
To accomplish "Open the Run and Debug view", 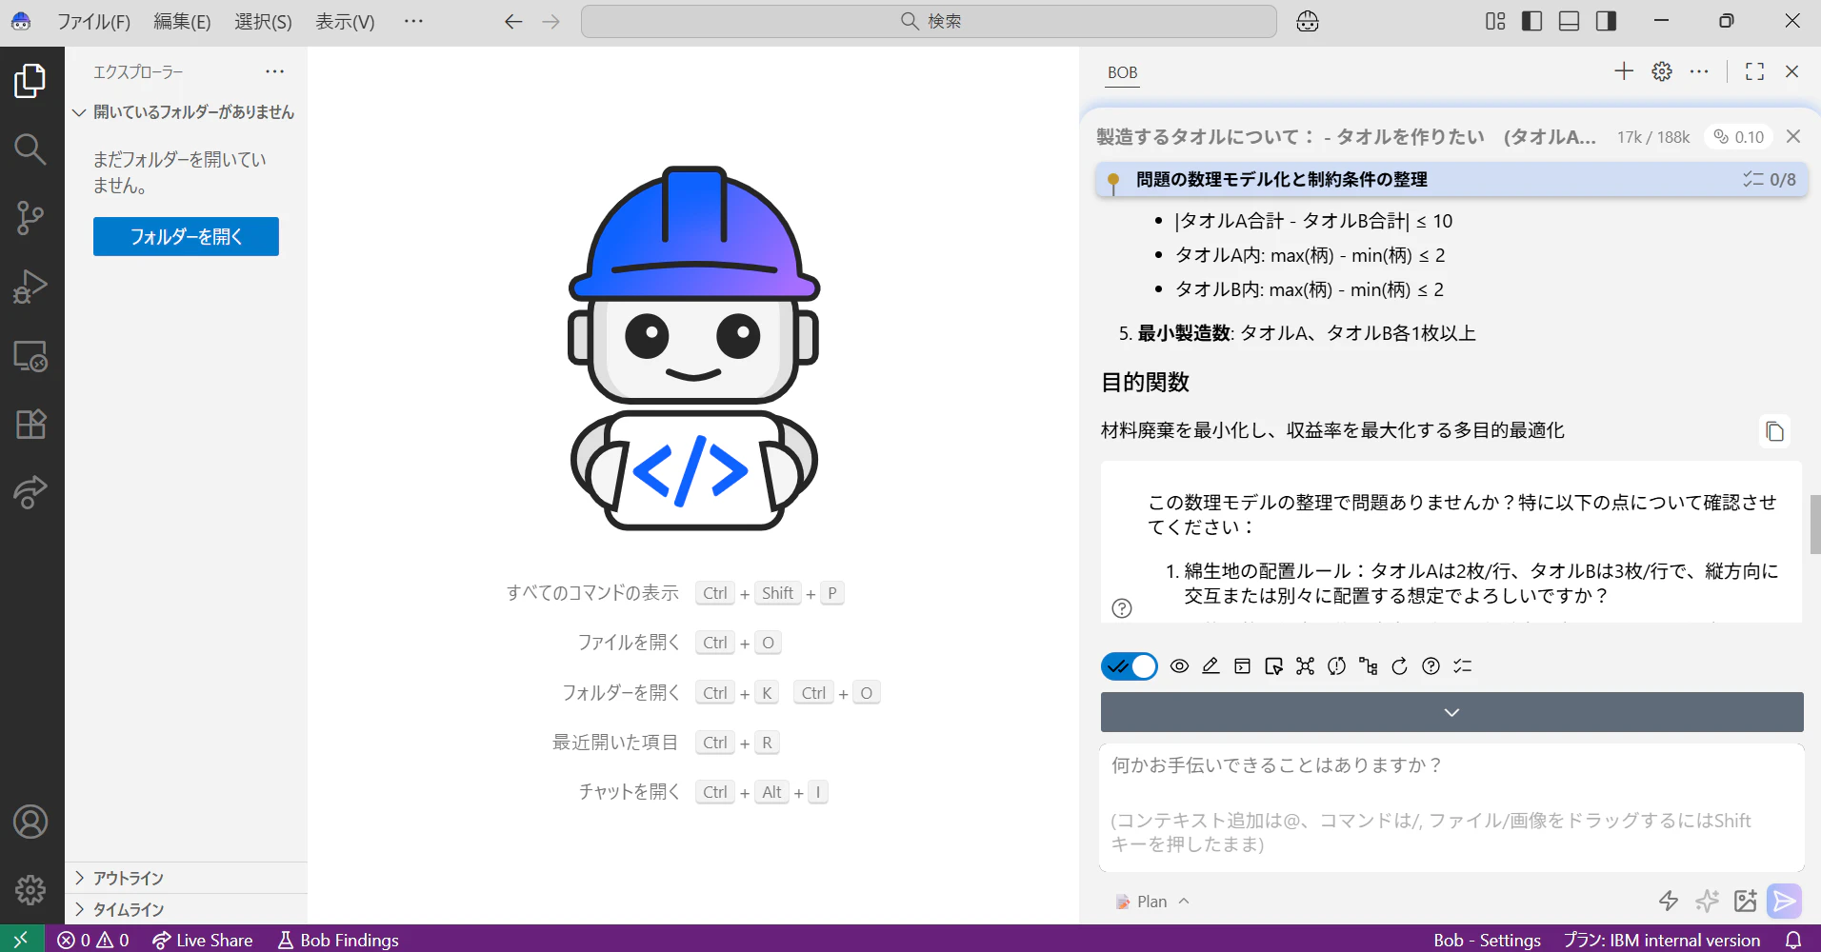I will point(30,287).
